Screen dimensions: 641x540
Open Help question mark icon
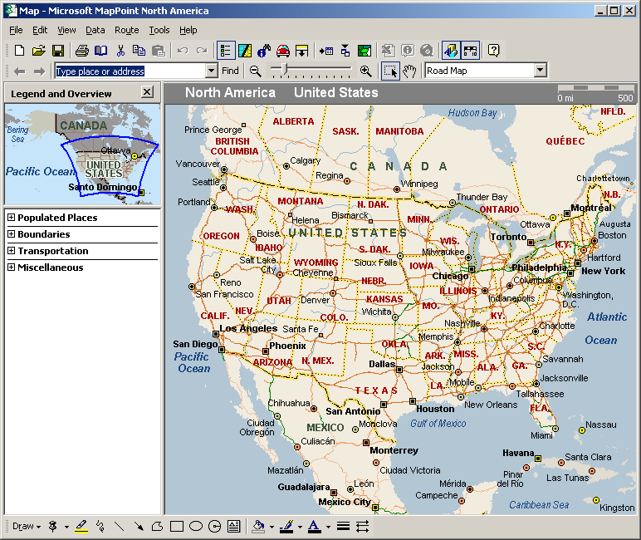point(494,51)
